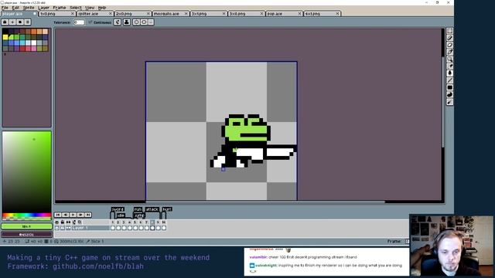Select the Eyedropper tool
This screenshot has height=278, width=495.
pos(449,52)
